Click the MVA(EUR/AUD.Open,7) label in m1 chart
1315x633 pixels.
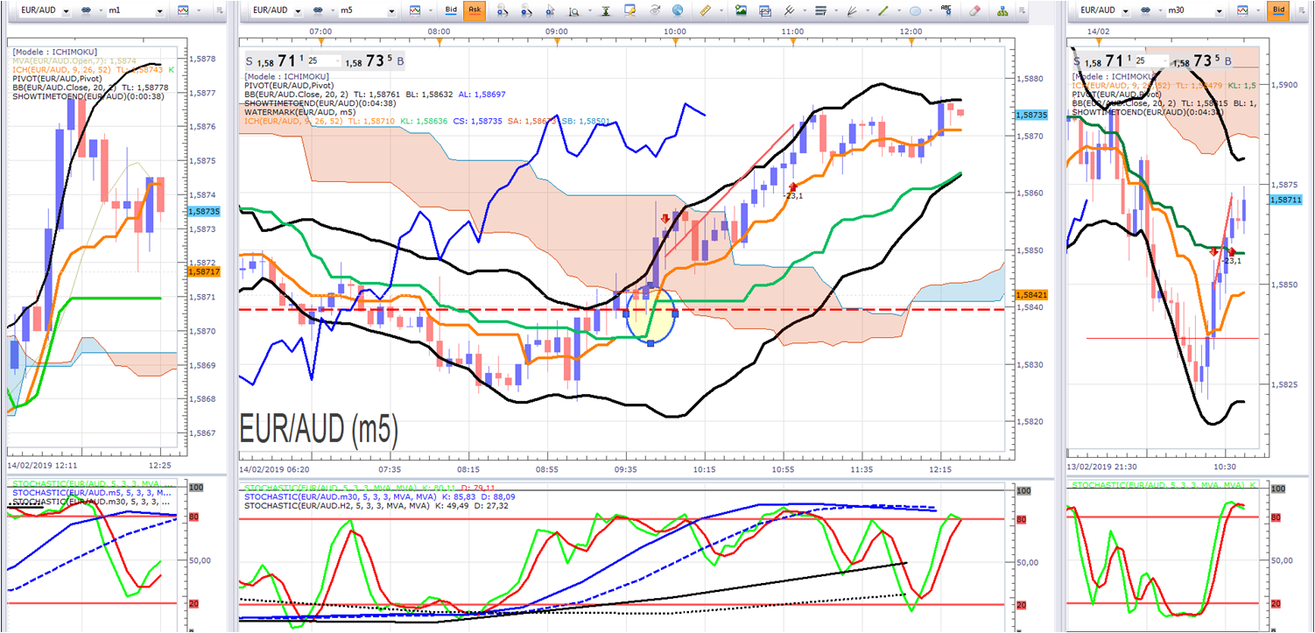(x=76, y=60)
